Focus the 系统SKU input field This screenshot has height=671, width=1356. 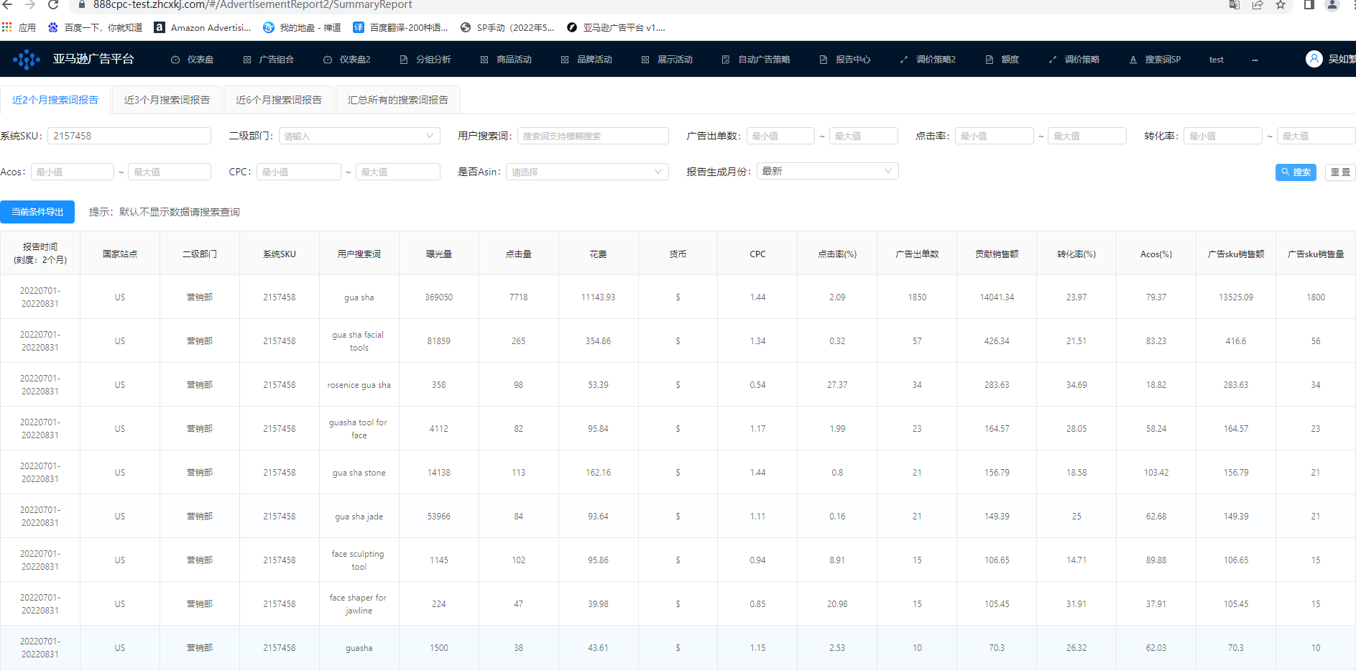coord(129,136)
